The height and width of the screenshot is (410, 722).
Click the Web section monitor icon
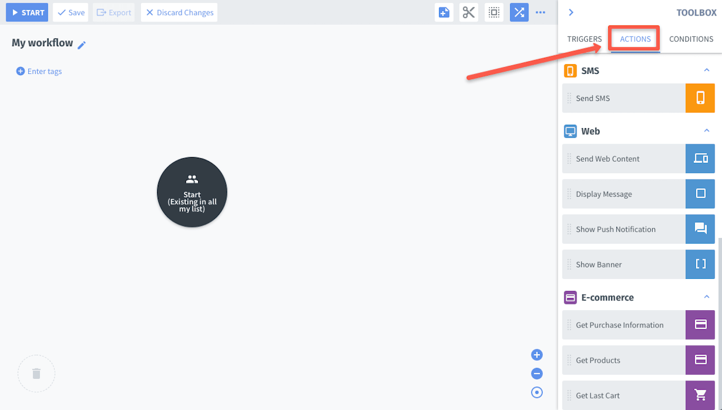(x=570, y=131)
